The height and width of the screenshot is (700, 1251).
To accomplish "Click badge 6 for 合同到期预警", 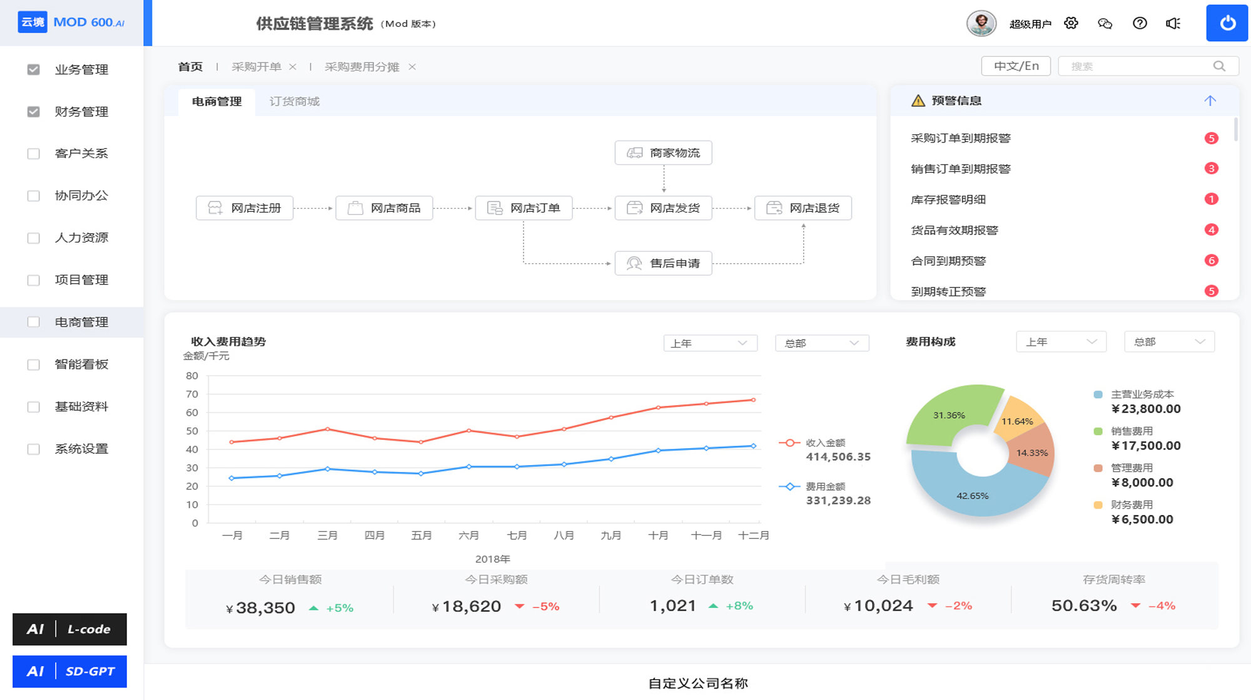I will pyautogui.click(x=1211, y=261).
